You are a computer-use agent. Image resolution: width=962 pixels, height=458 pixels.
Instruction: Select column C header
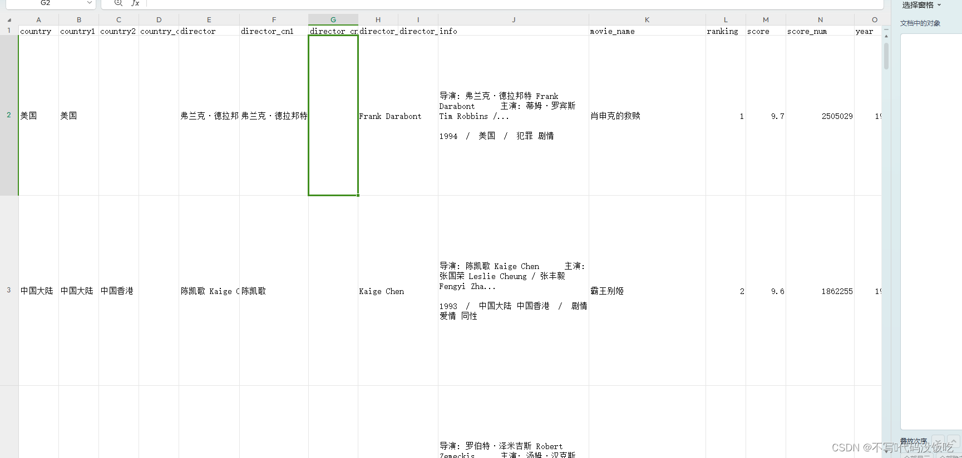(119, 19)
